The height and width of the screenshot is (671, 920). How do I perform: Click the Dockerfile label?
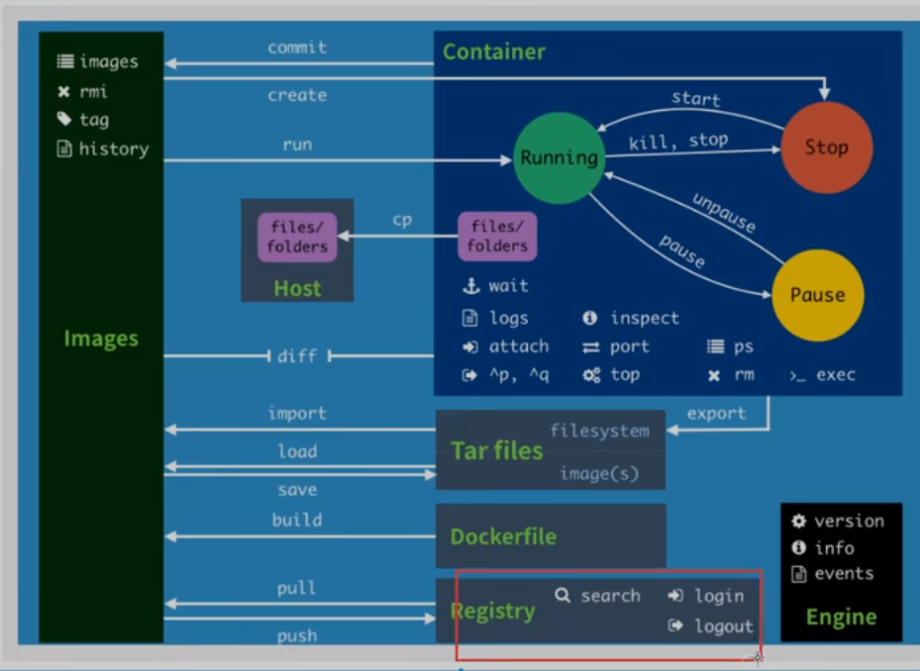tap(503, 536)
